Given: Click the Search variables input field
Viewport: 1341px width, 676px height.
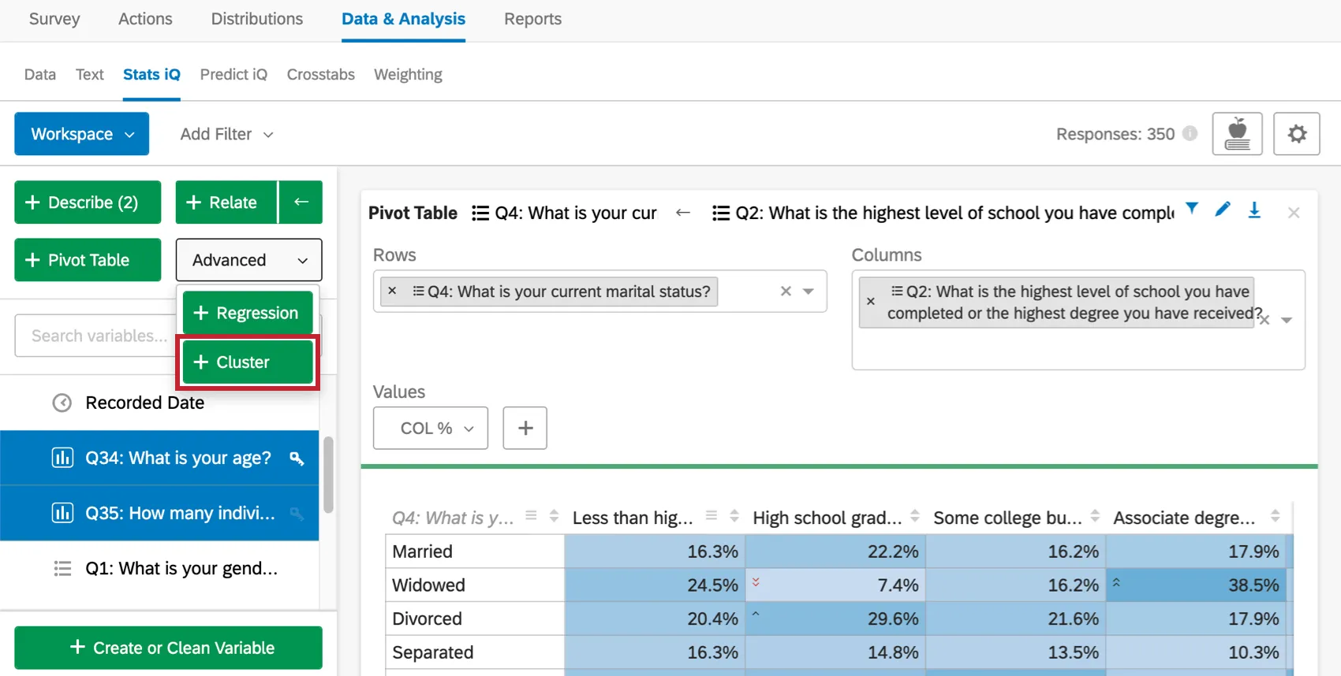Looking at the screenshot, I should pyautogui.click(x=98, y=336).
